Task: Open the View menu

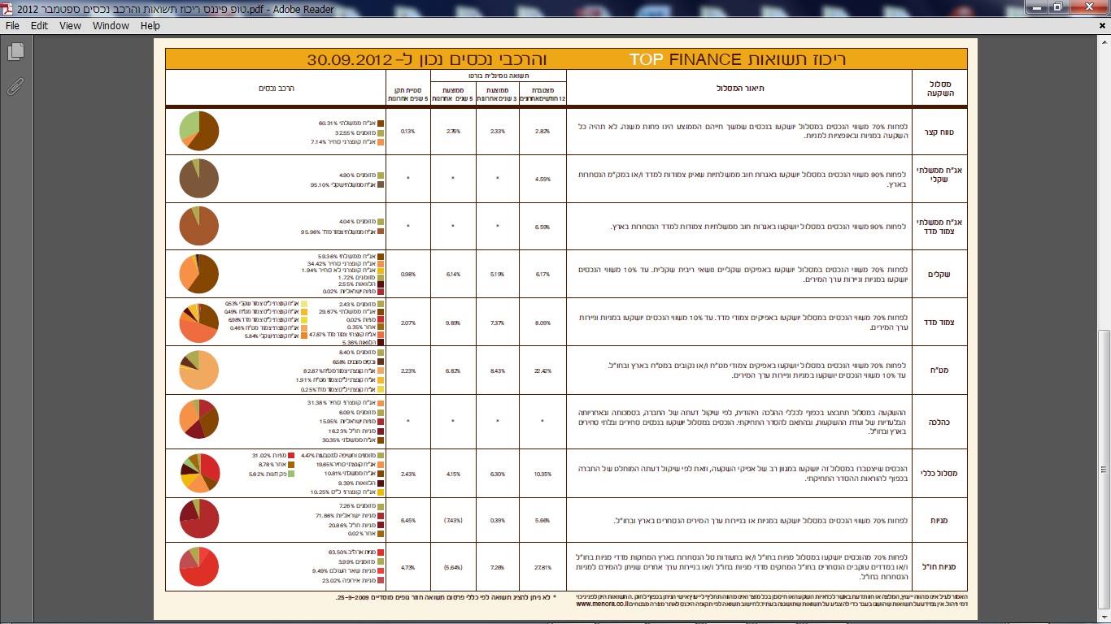Action: pos(70,25)
